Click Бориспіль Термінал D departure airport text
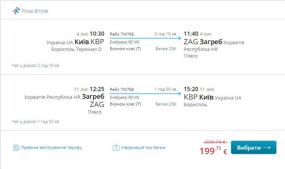This screenshot has height=169, width=285. coord(77,49)
